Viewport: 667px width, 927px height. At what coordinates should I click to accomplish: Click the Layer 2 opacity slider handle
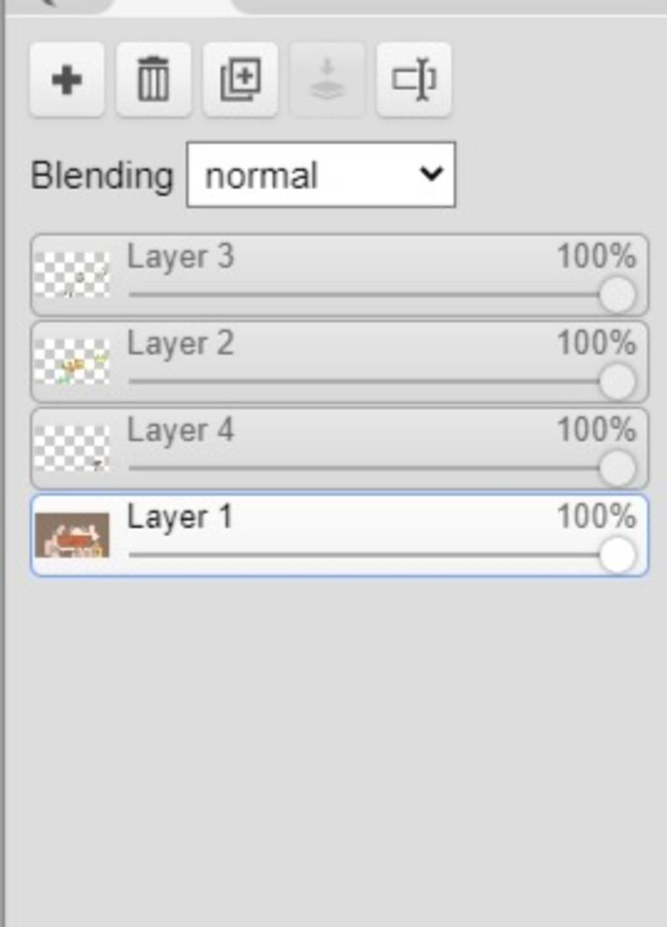click(617, 381)
